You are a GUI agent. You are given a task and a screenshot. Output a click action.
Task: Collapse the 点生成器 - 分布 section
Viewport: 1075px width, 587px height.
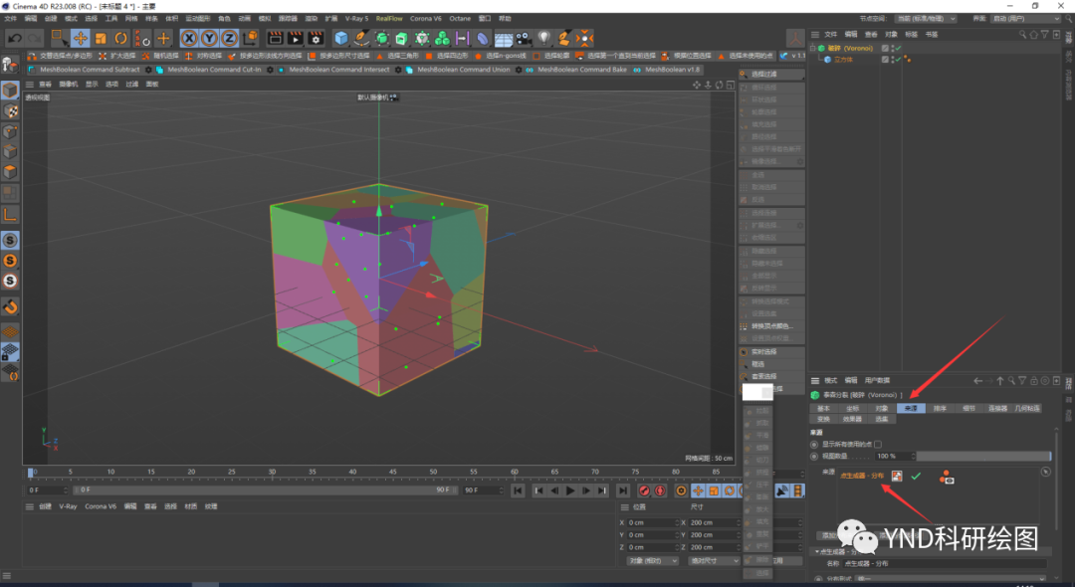tap(817, 551)
